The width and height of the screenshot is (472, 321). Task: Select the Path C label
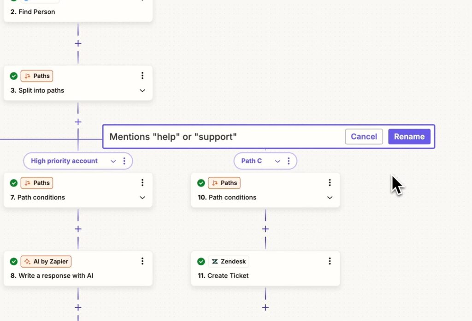(251, 161)
